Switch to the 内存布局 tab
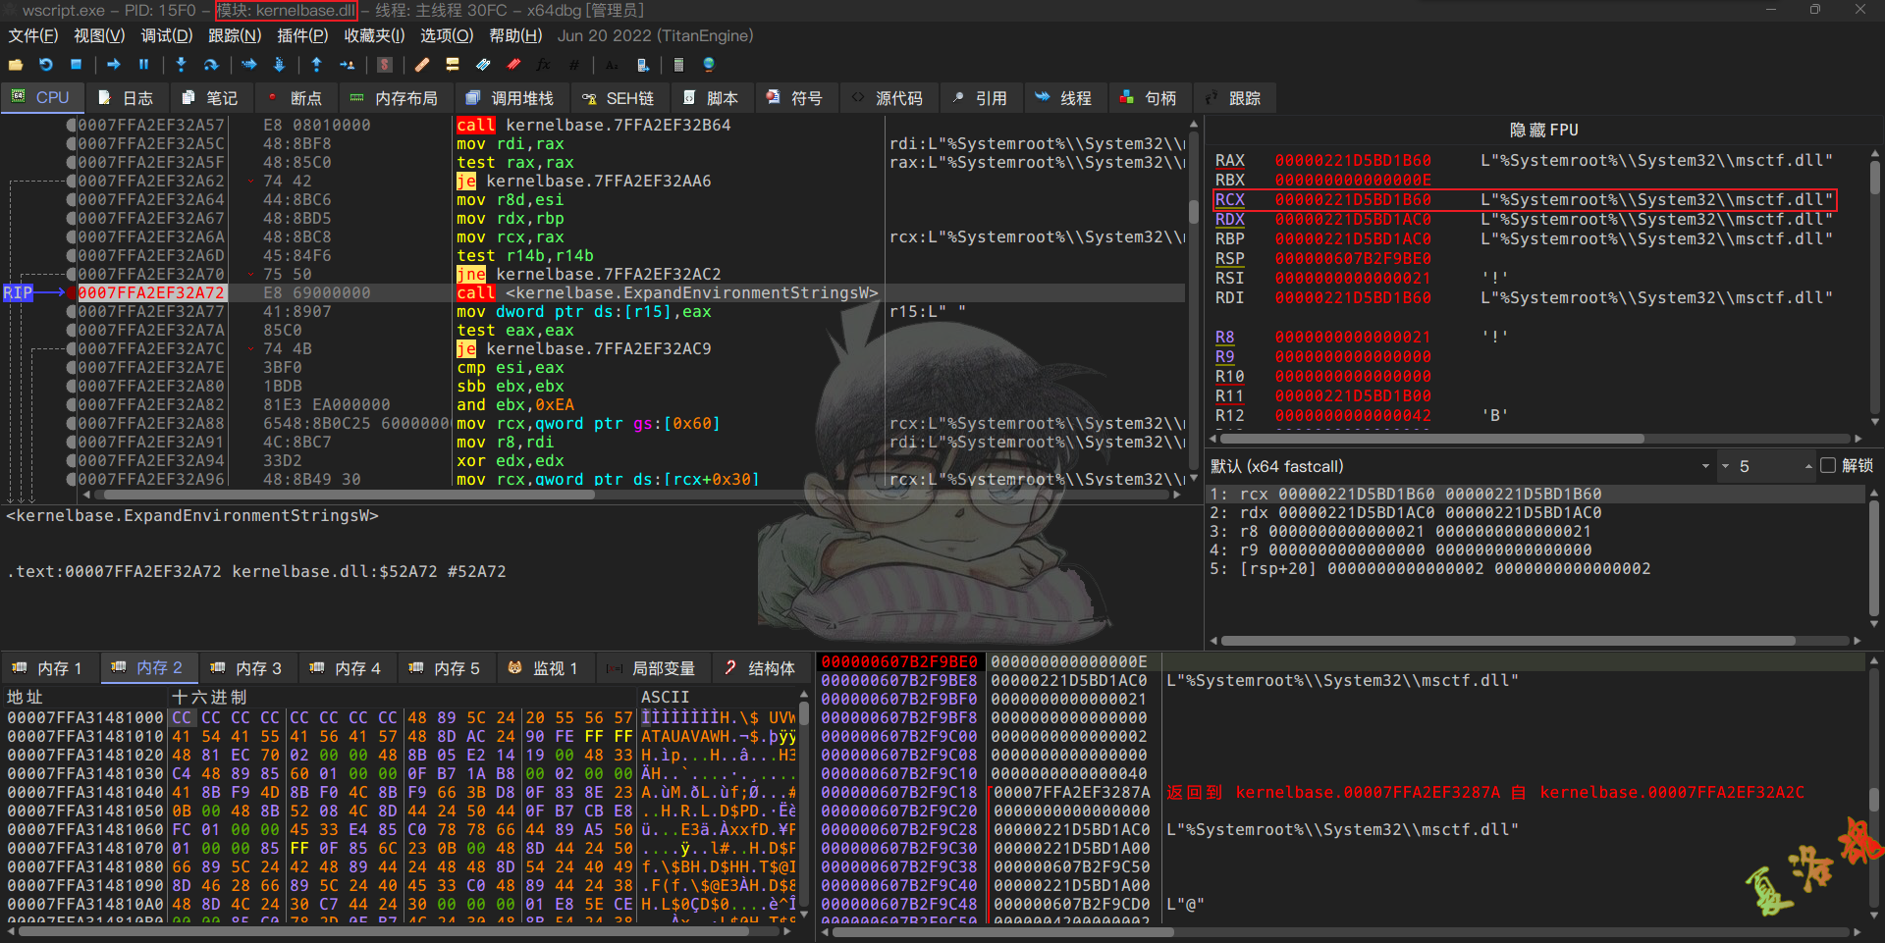This screenshot has width=1885, height=943. [394, 98]
